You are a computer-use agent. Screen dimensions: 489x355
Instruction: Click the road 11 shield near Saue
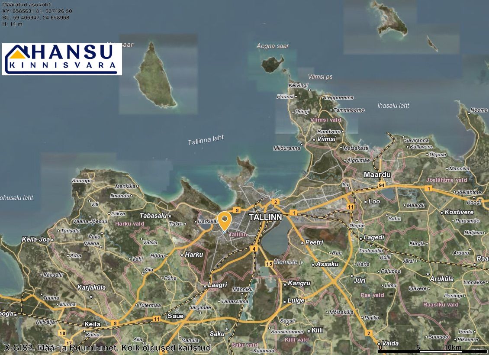pos(156,319)
